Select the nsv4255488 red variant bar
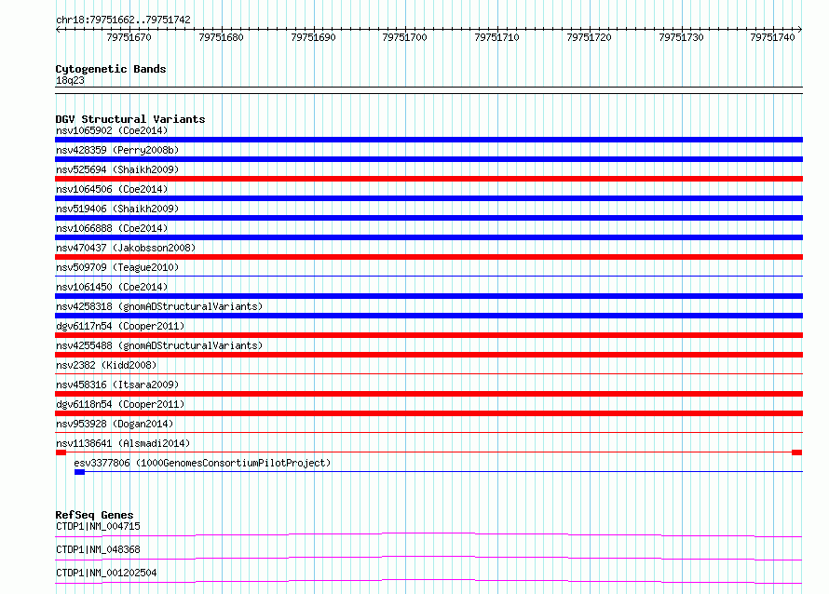 tap(428, 355)
